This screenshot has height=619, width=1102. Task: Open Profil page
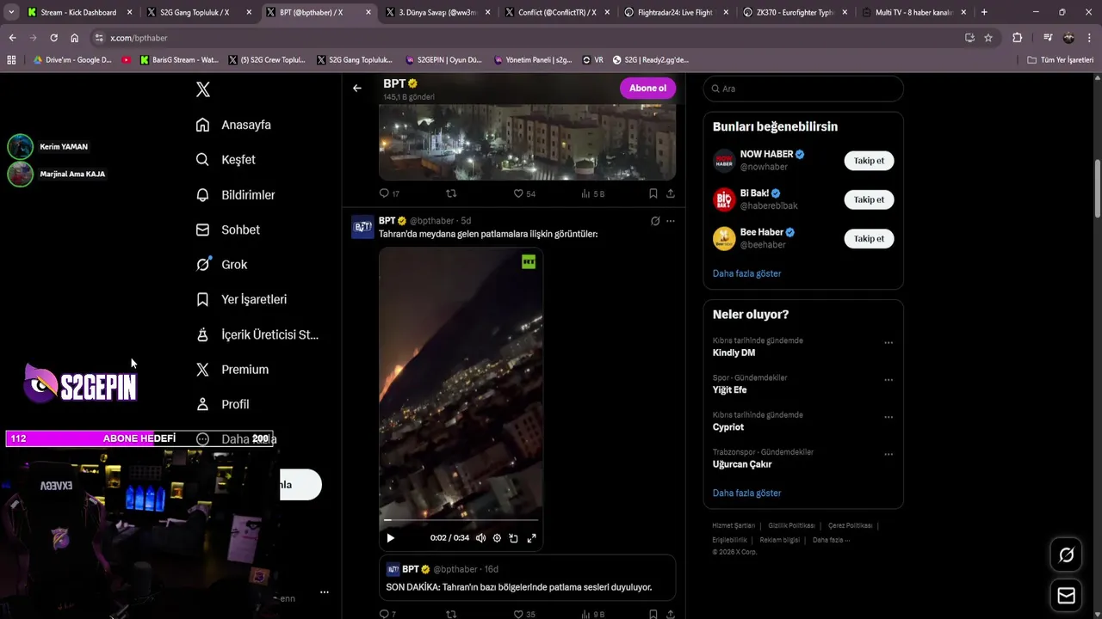pos(224,404)
